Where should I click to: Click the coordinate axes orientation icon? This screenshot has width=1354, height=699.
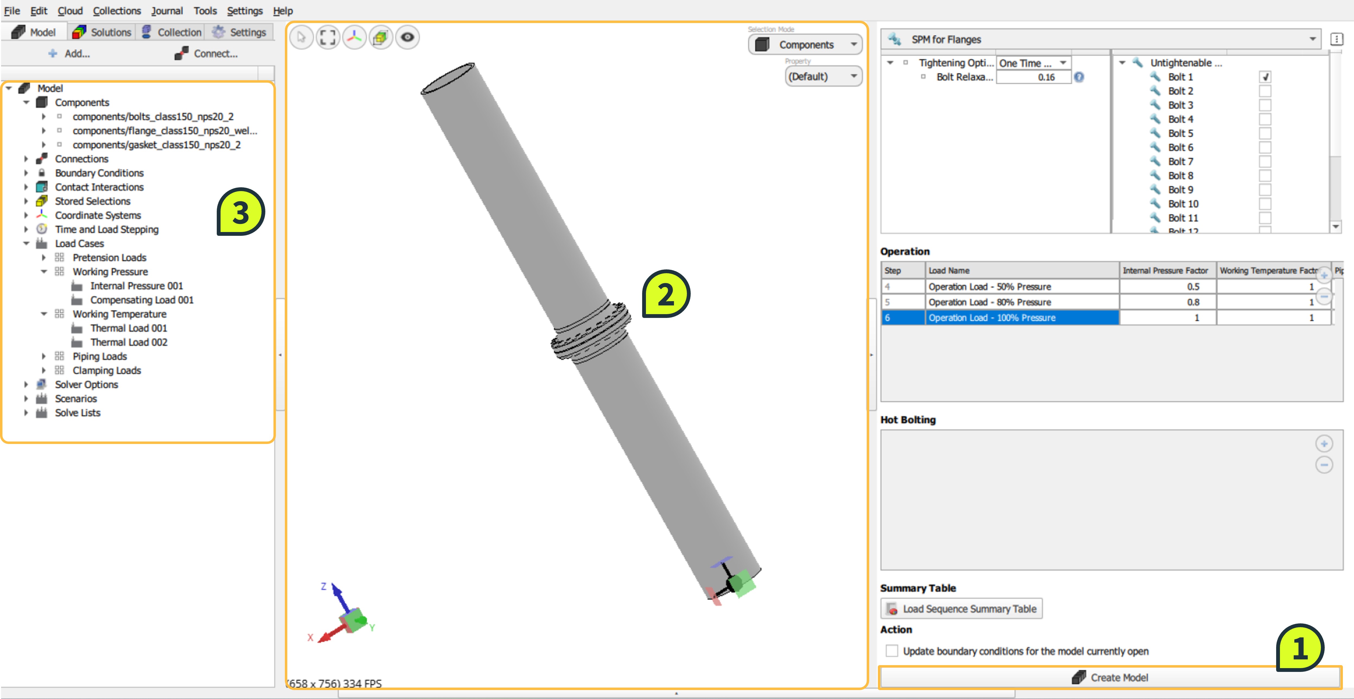click(x=354, y=37)
